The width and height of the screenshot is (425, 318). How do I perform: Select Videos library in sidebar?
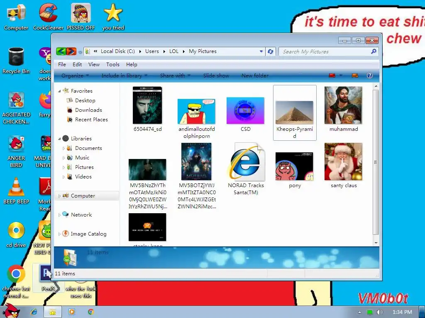(x=83, y=176)
